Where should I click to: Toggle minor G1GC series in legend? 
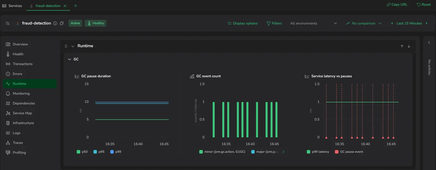point(222,152)
